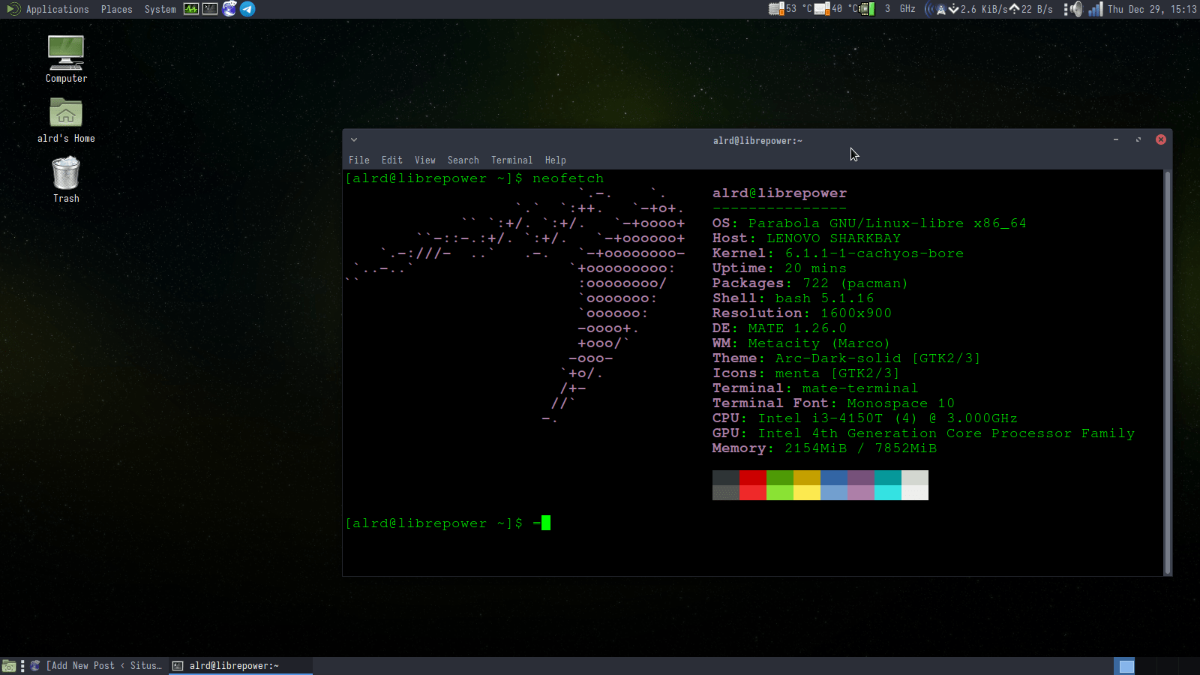Image resolution: width=1200 pixels, height=675 pixels.
Task: Launch the web browser globe icon
Action: (229, 9)
